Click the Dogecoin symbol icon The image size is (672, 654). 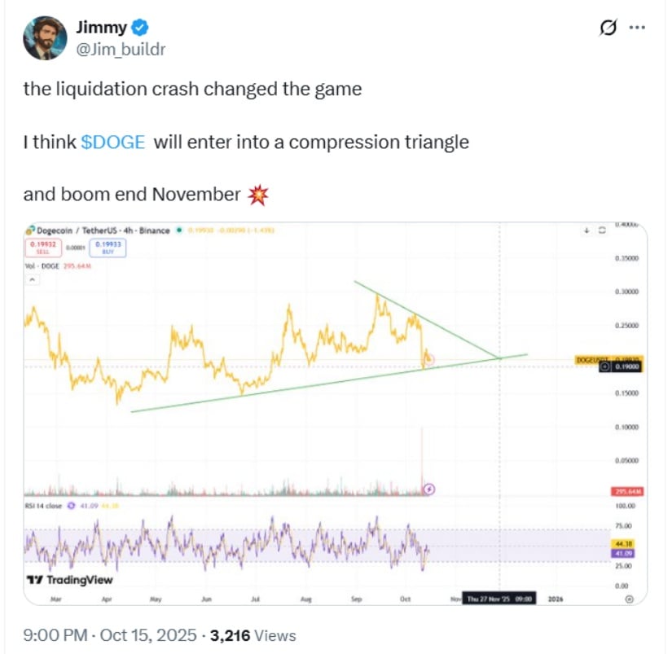[x=30, y=230]
